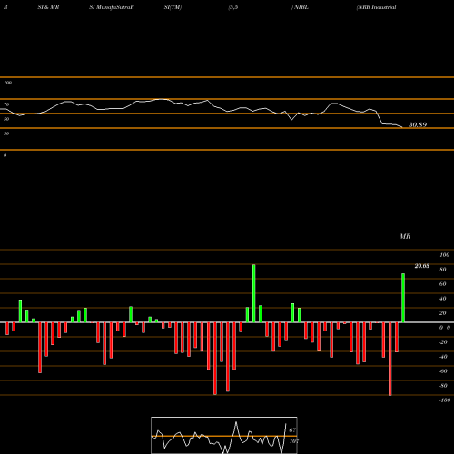454x454 pixels.
Task: Click the '(5,5' parameter text
Action: (x=233, y=7)
